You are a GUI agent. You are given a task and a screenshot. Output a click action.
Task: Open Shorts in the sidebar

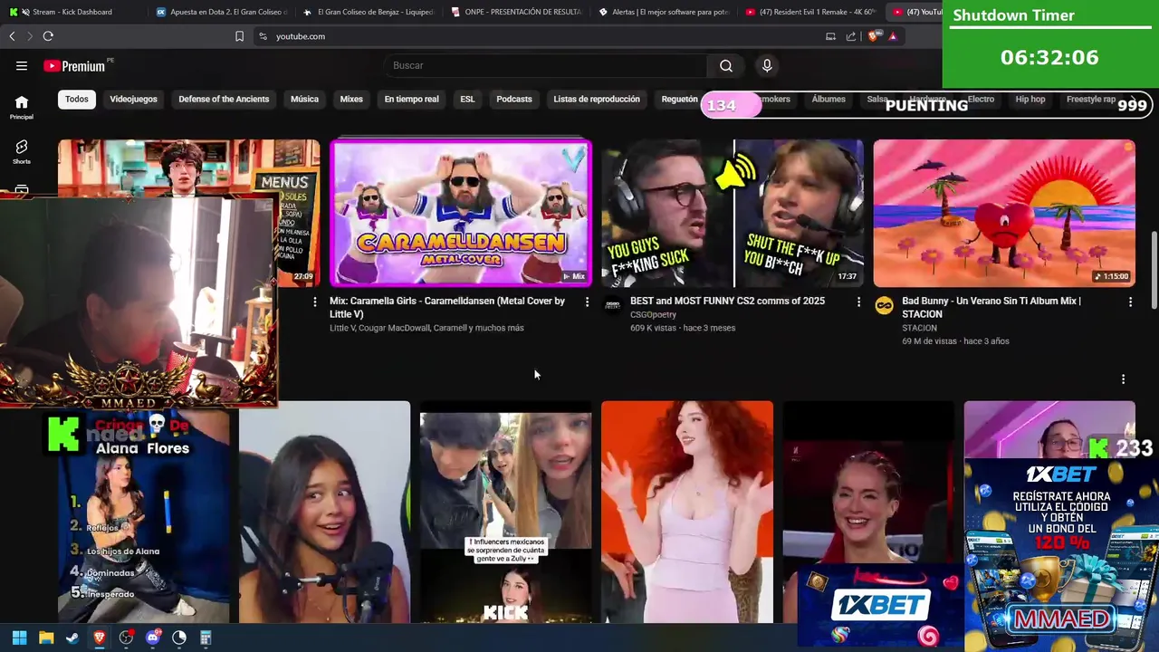click(x=22, y=151)
